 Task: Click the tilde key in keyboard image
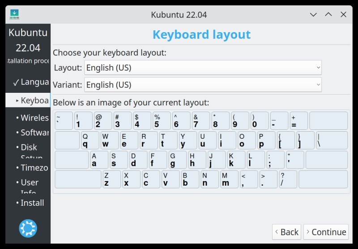click(64, 120)
